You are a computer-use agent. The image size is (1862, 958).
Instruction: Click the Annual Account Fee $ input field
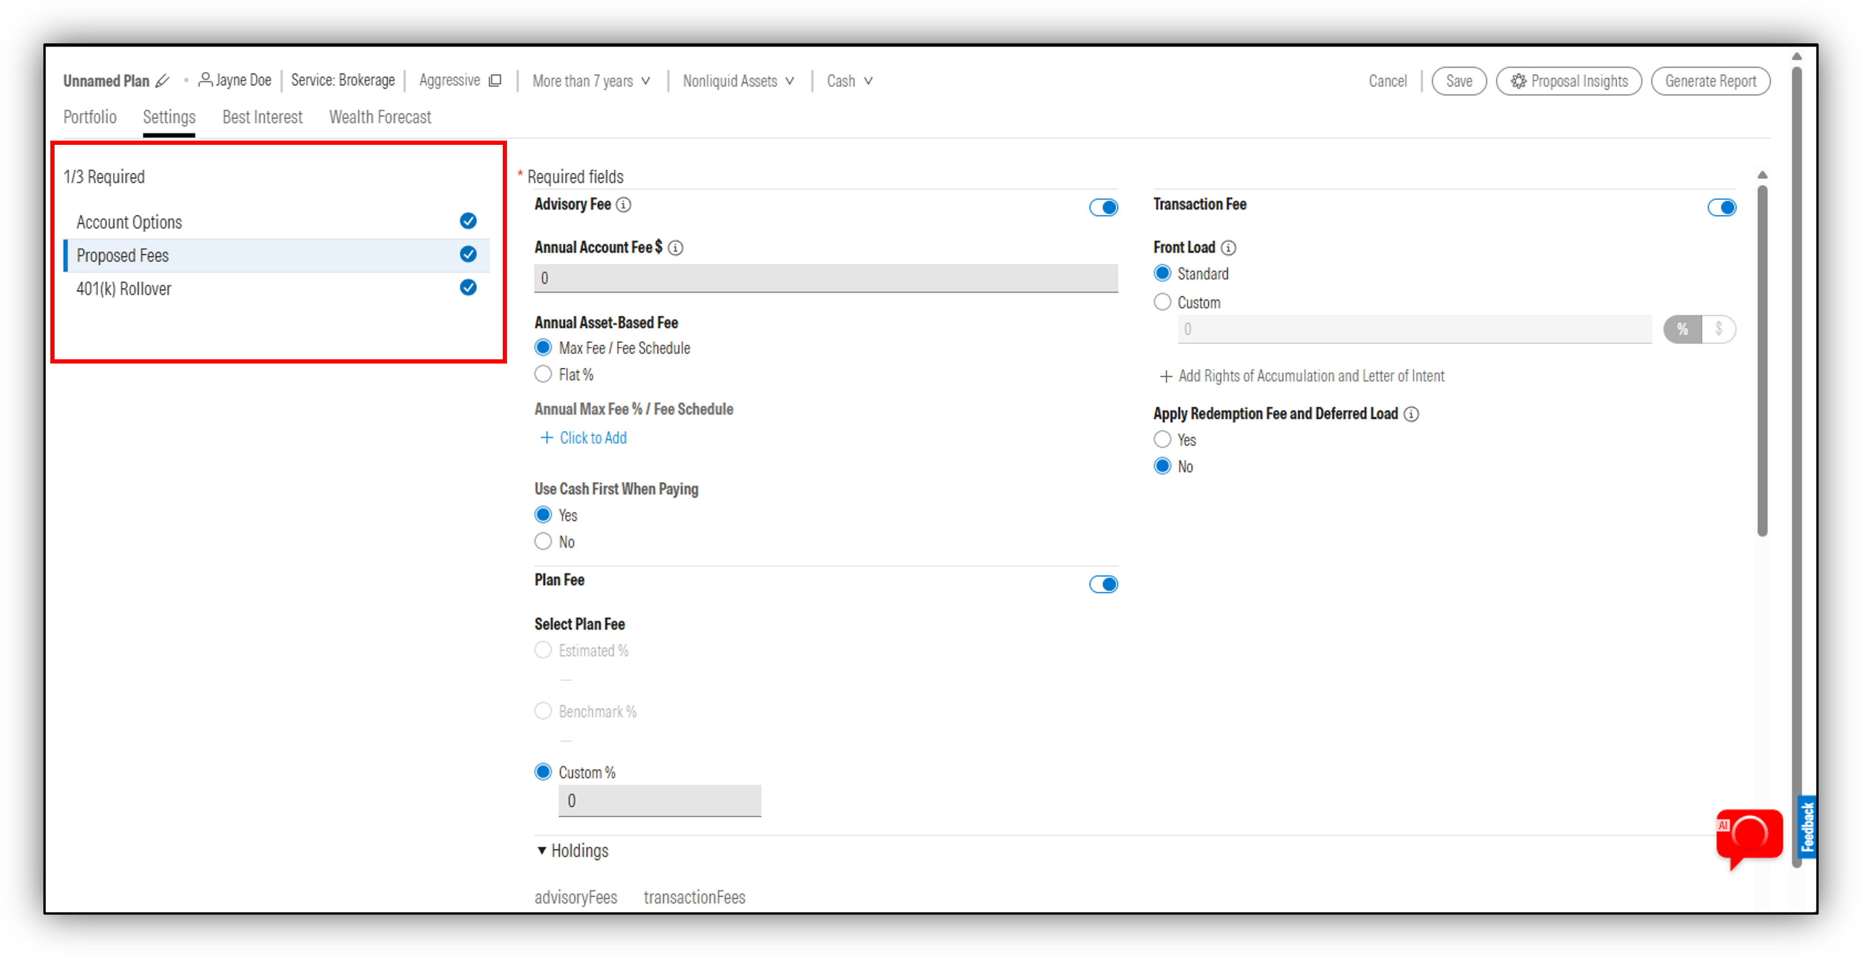pos(826,278)
